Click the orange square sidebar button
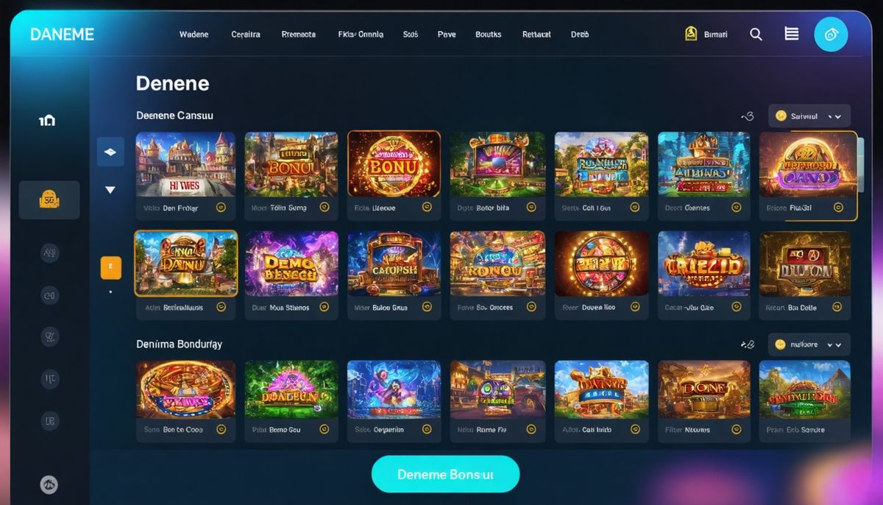Image resolution: width=883 pixels, height=505 pixels. tap(110, 267)
